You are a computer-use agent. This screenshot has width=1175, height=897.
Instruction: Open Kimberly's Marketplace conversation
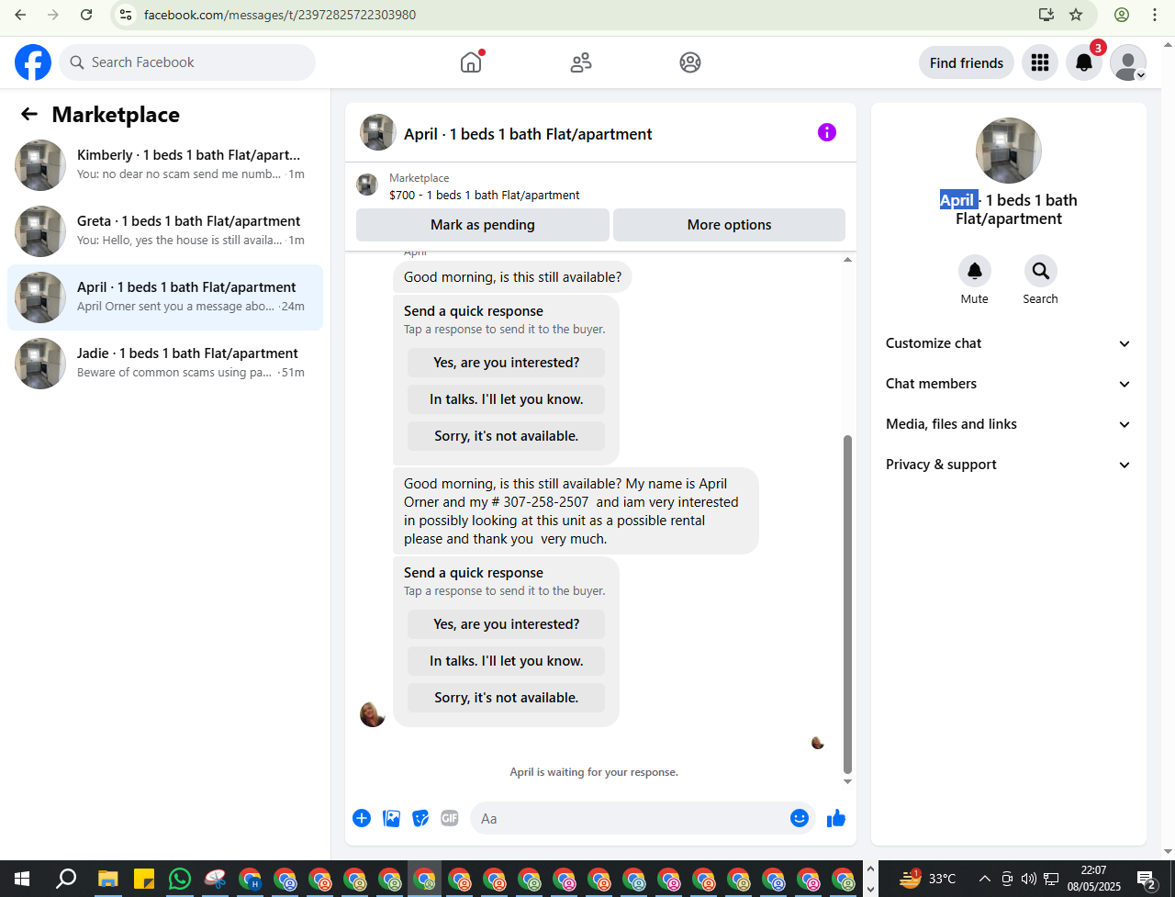[165, 165]
